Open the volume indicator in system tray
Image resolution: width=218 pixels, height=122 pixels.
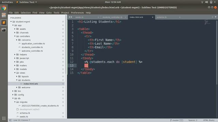click(206, 2)
